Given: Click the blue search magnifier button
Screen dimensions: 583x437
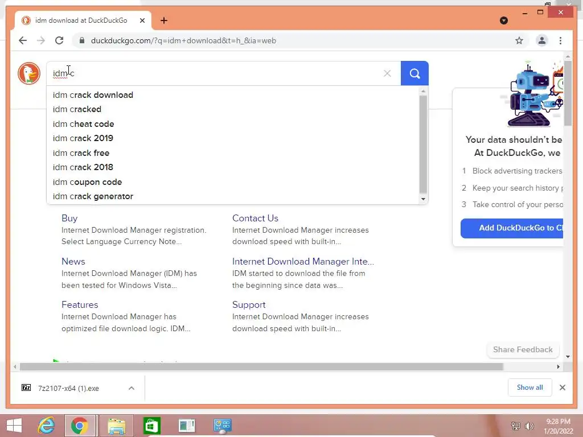Looking at the screenshot, I should point(414,73).
